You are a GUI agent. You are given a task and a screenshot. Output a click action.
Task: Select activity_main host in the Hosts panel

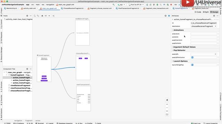click(18, 19)
